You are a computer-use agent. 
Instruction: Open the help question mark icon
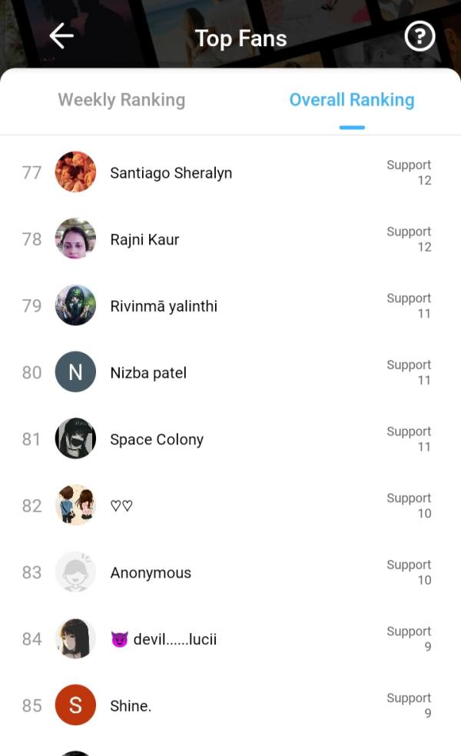[x=420, y=36]
